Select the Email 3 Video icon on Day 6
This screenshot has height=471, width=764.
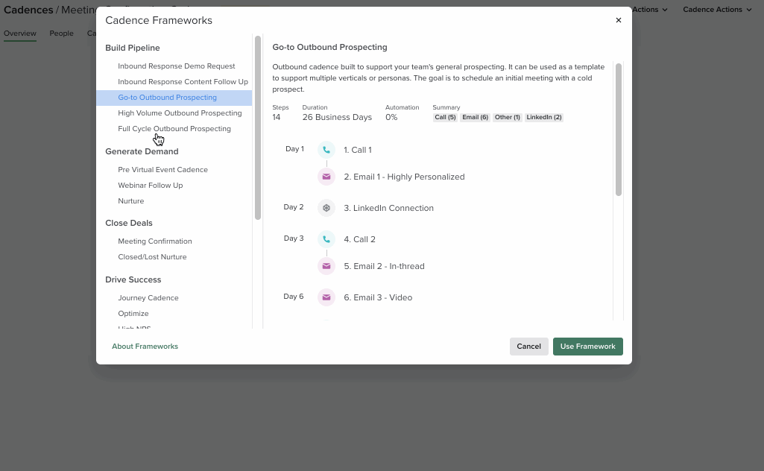pyautogui.click(x=326, y=297)
